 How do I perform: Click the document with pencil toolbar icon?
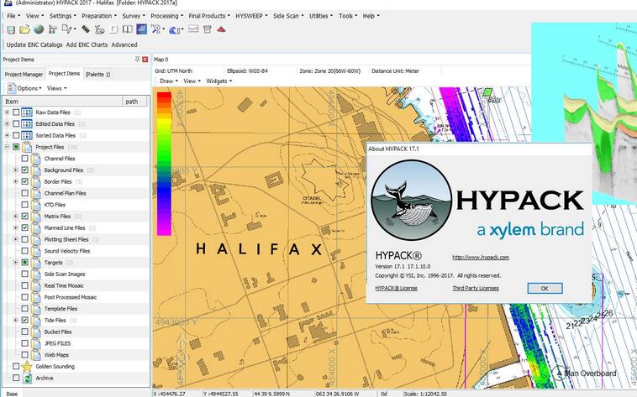(67, 29)
